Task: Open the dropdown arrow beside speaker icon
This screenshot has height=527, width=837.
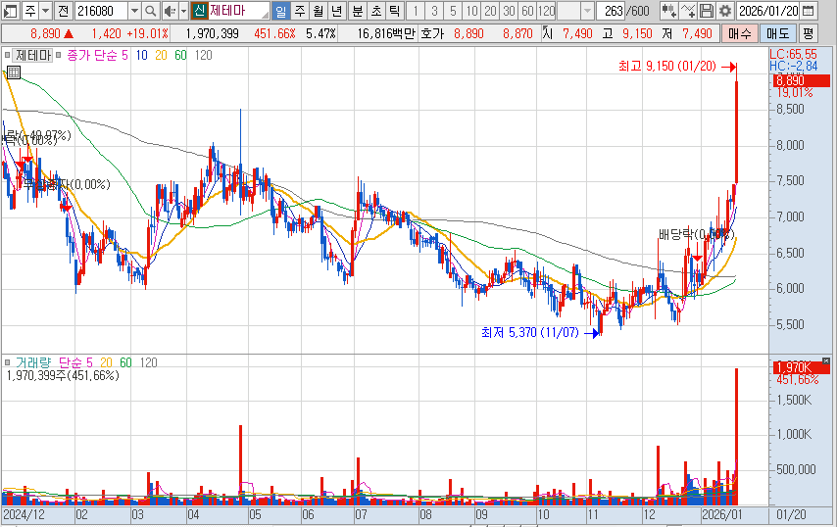Action: [x=183, y=10]
